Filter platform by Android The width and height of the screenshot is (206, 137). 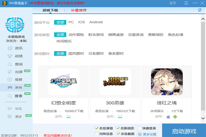[x=96, y=22]
